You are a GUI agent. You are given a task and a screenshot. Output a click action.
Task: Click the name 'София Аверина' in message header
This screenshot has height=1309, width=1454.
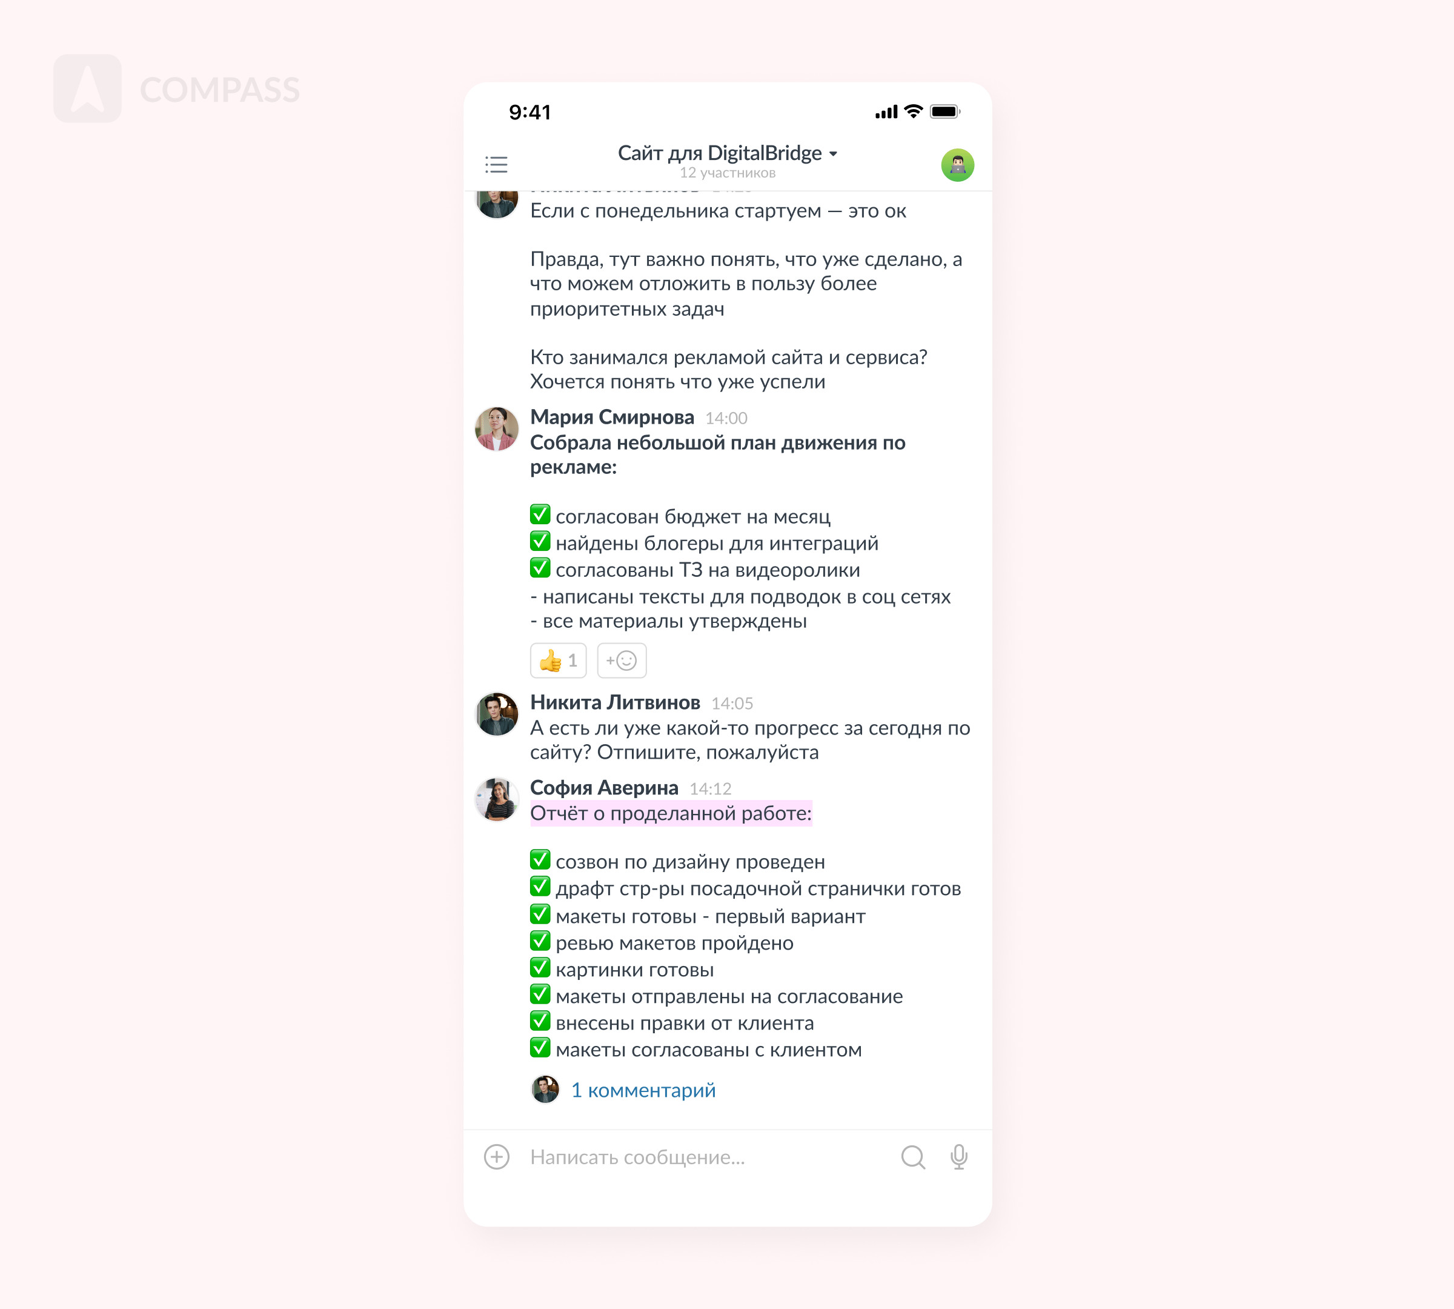[x=604, y=788]
